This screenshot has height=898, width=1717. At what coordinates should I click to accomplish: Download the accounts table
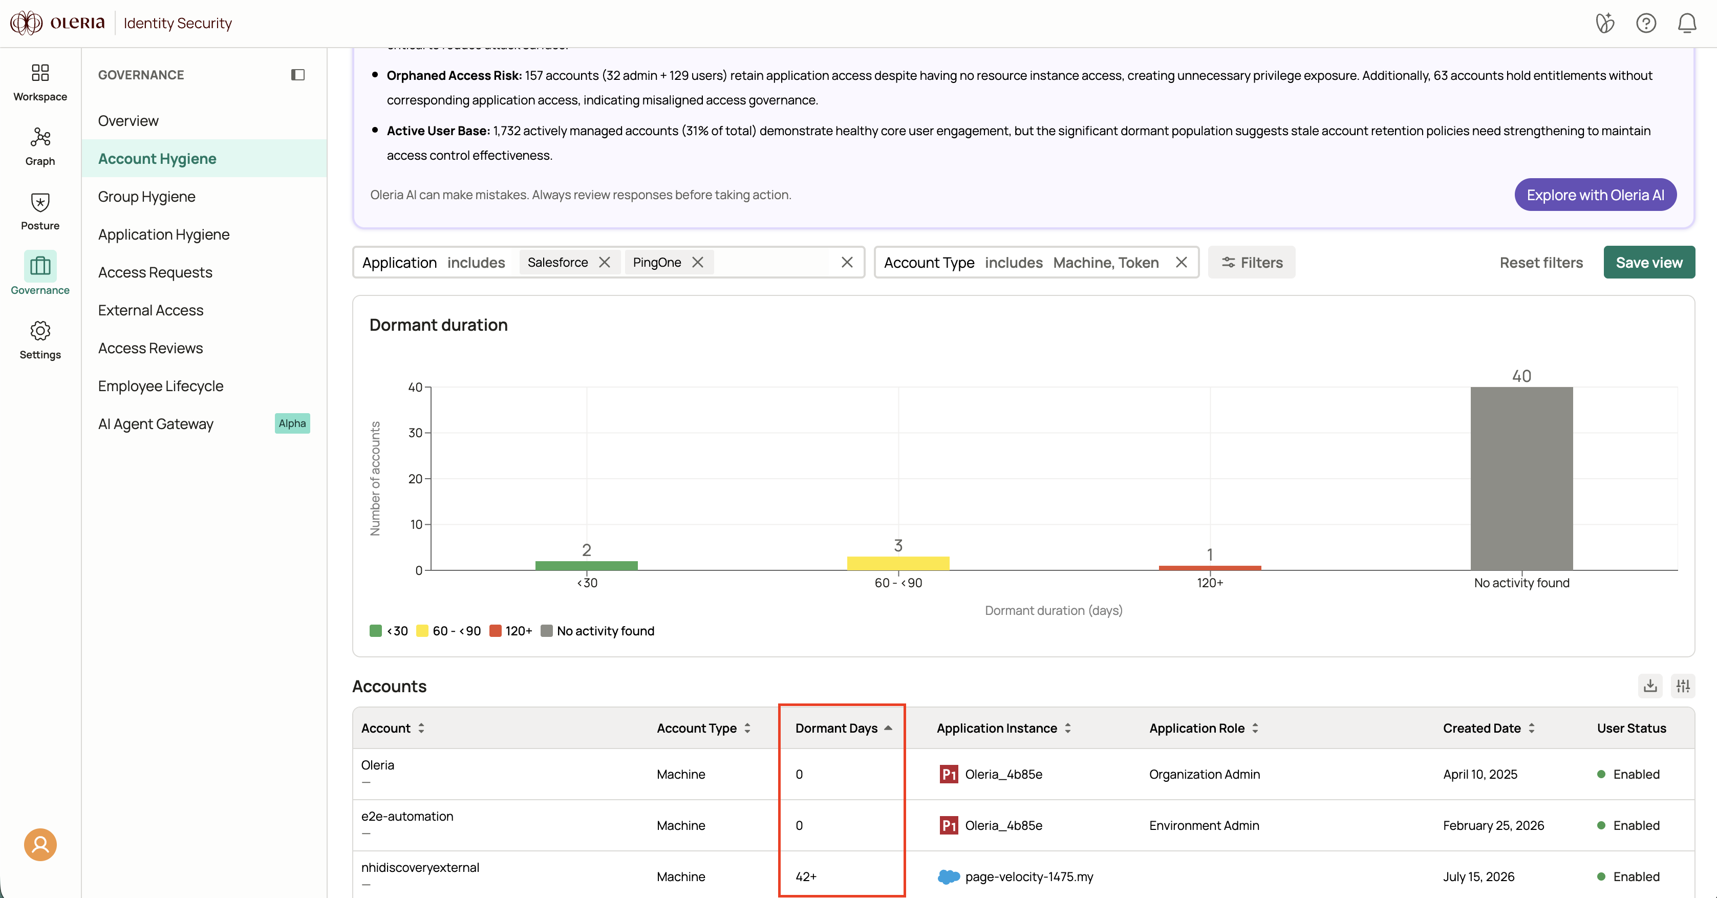tap(1649, 686)
